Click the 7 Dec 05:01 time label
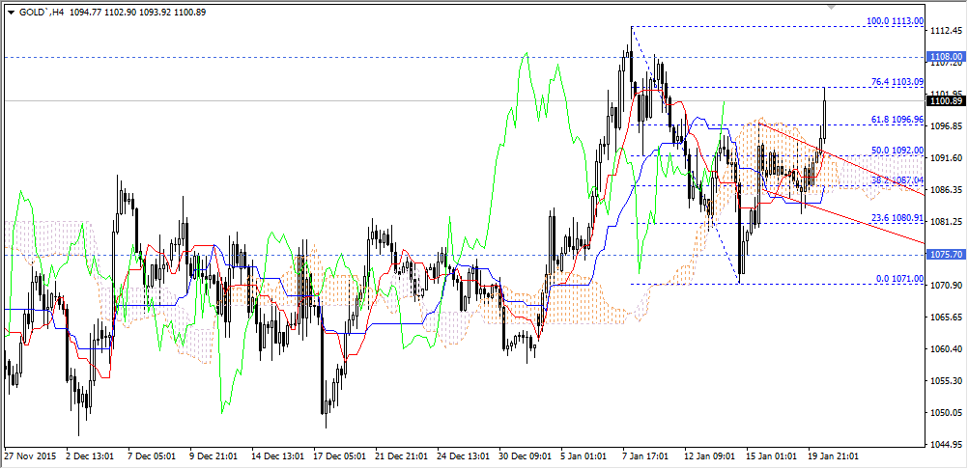 pos(152,456)
